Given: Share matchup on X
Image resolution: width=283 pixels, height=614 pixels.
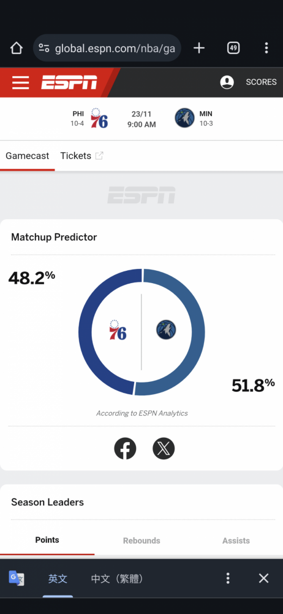Looking at the screenshot, I should (164, 448).
